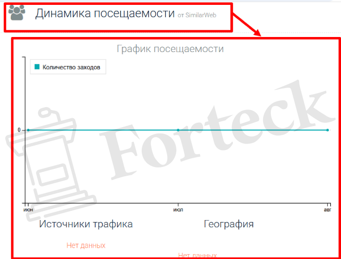Toggle the "Количество заходов" legend entry

68,67
